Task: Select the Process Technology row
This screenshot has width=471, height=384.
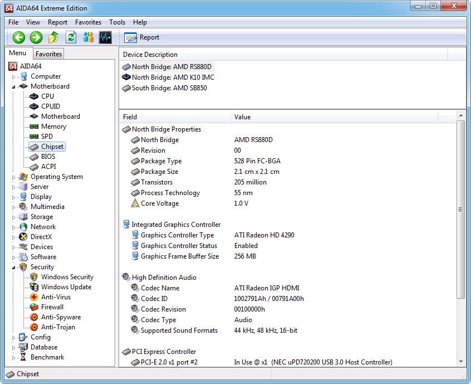Action: click(x=288, y=193)
